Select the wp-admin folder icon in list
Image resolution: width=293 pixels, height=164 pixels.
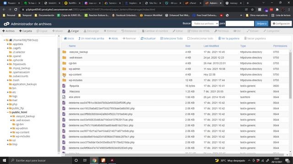(64, 69)
